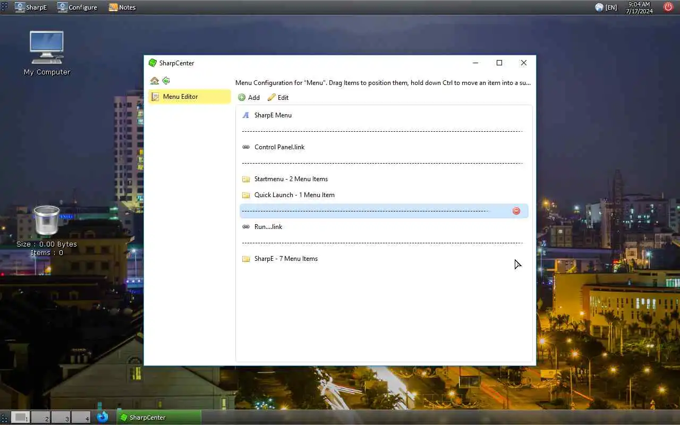The height and width of the screenshot is (425, 680).
Task: Click the folder icon beside SharpE - 7 Menu Items
Action: point(246,259)
